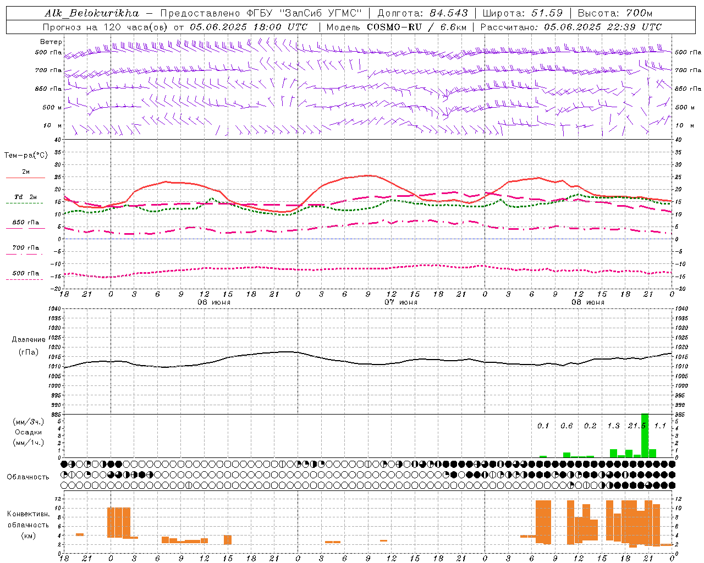Click the '07 июня' date label
The image size is (704, 563).
click(401, 302)
